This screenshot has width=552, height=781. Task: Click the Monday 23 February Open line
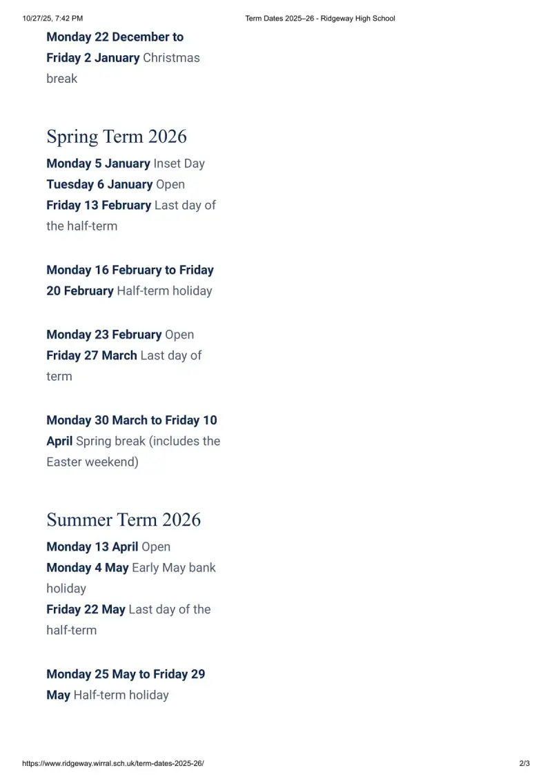[120, 334]
